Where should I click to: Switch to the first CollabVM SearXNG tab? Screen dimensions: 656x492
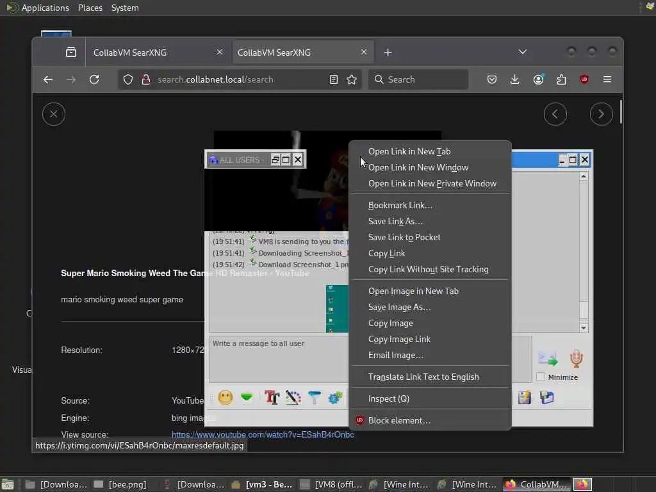158,53
